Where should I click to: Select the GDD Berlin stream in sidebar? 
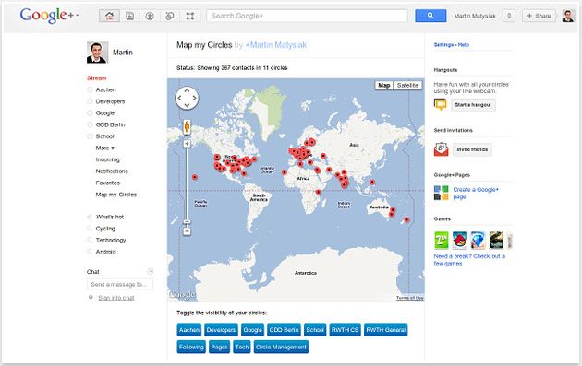tap(110, 124)
